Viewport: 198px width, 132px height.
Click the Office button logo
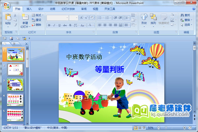point(7,6)
